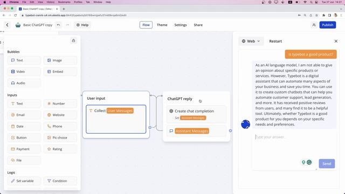Click the User input group title

point(96,98)
